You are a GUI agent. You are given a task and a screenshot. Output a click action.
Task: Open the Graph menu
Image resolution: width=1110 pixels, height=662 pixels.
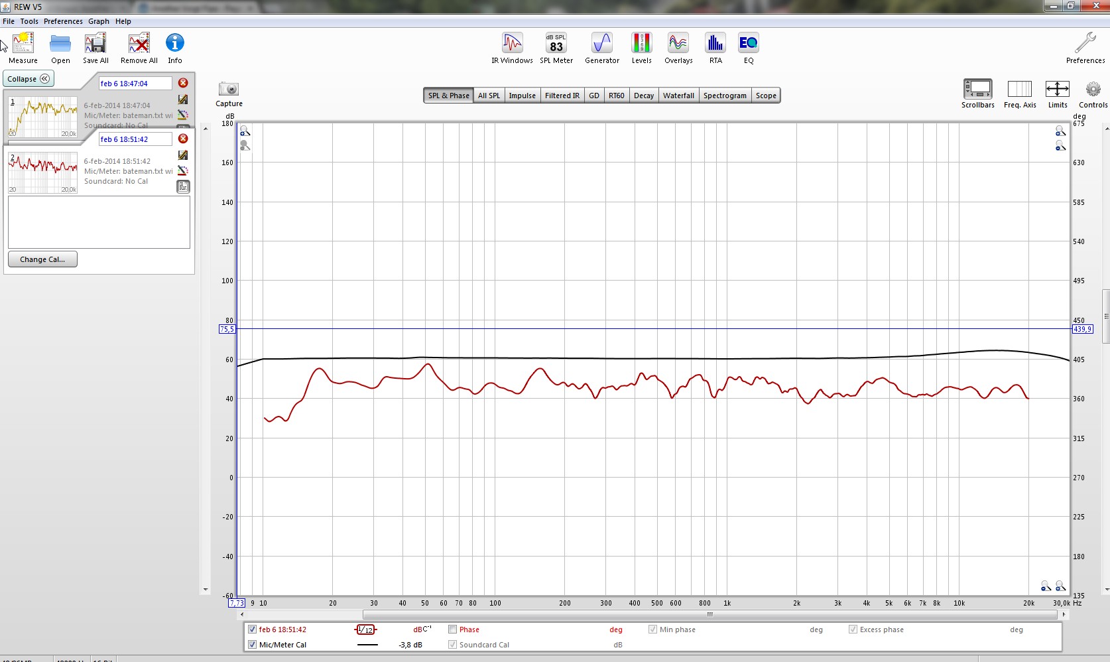[x=99, y=21]
